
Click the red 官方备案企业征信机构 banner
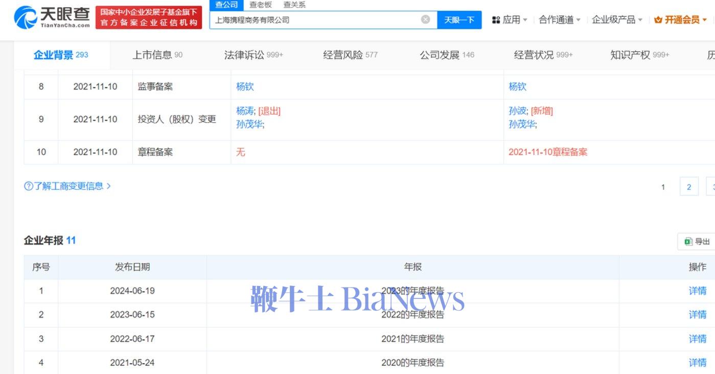pos(149,17)
